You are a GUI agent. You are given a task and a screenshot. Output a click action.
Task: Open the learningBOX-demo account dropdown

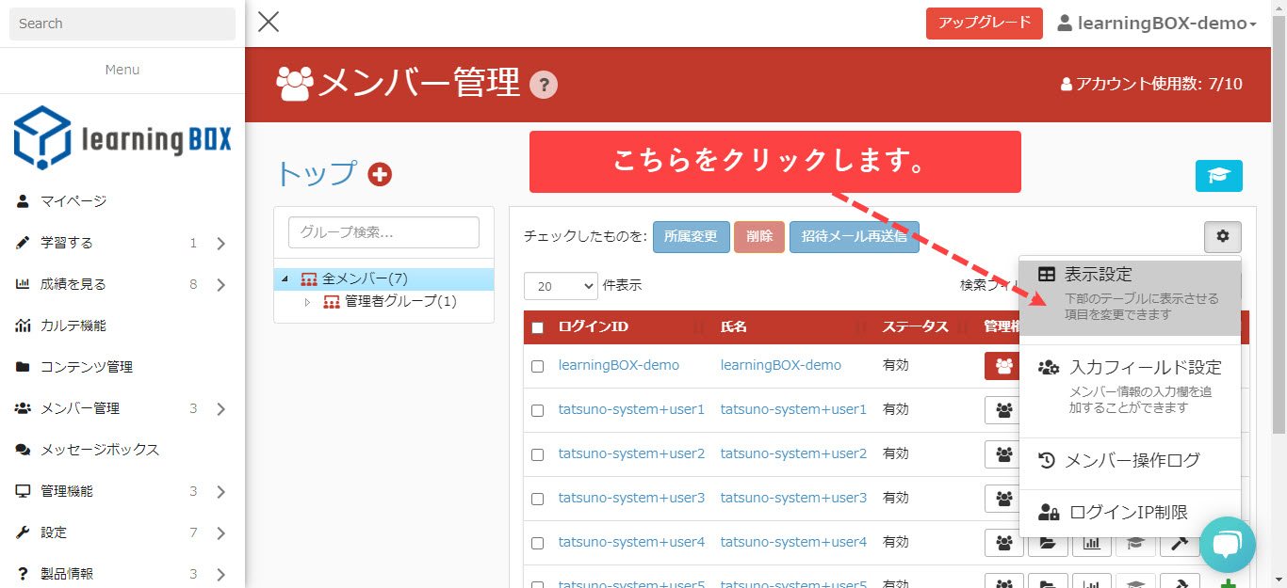(x=1157, y=24)
